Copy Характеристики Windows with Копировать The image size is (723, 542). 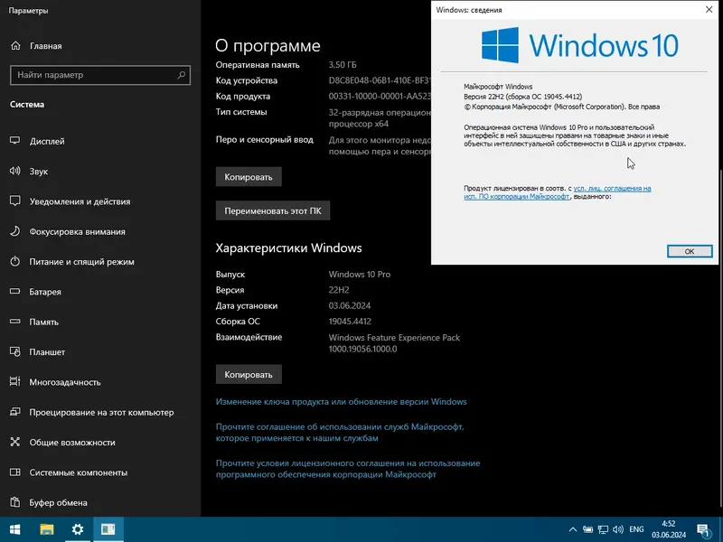pos(248,373)
